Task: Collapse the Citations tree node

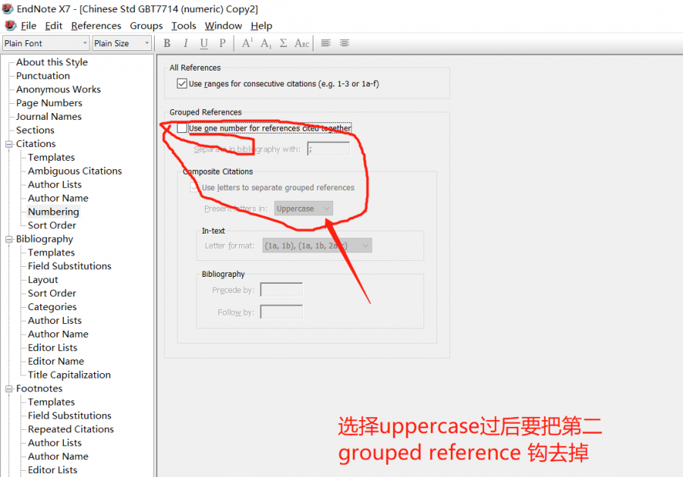Action: point(8,144)
